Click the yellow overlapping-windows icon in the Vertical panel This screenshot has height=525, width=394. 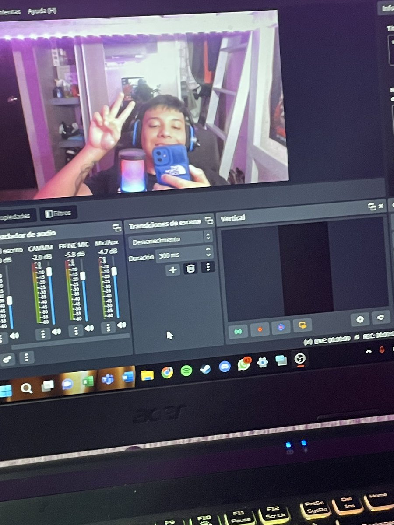302,325
